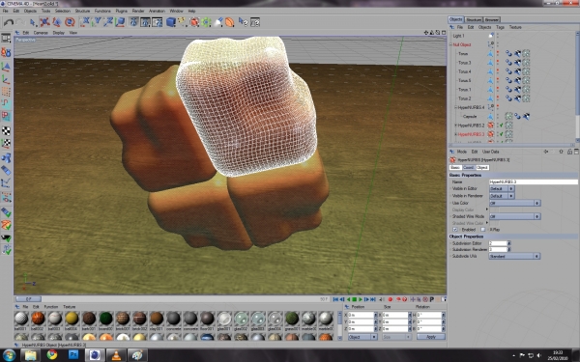580x362 pixels.
Task: Open Chrome from the Windows taskbar
Action: point(52,355)
